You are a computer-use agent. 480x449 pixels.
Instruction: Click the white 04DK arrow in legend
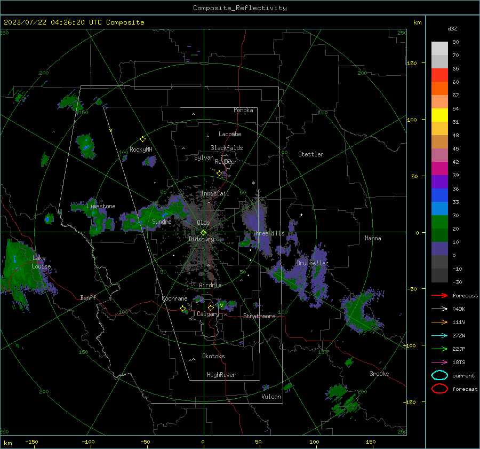click(439, 309)
